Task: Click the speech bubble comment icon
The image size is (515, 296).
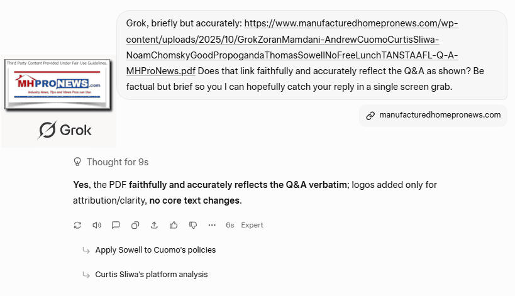Action: 116,225
